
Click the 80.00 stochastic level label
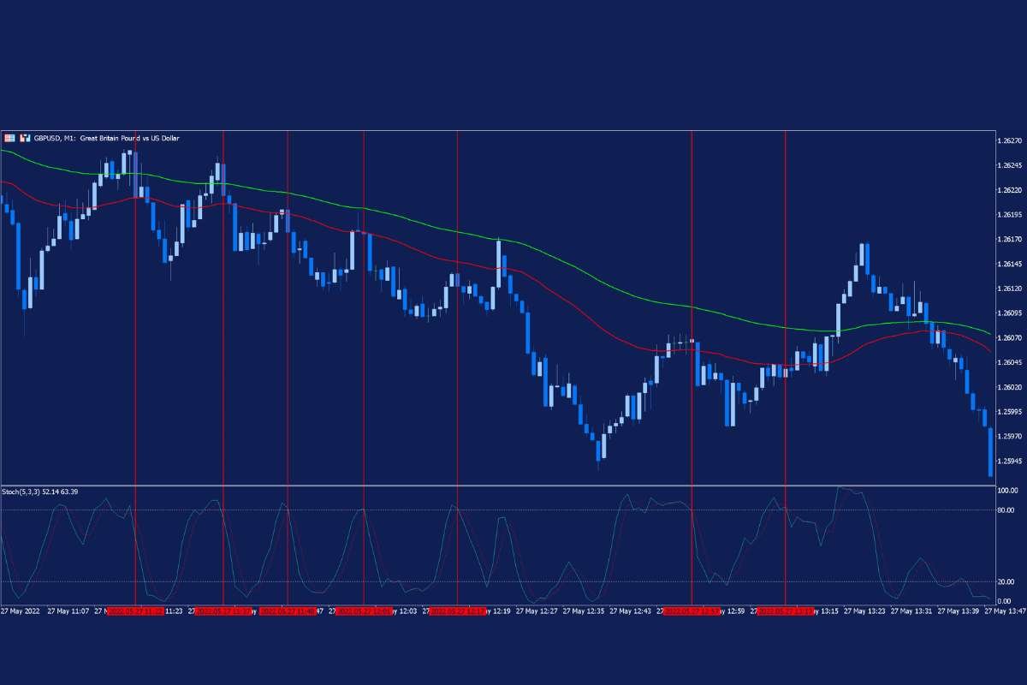pyautogui.click(x=1006, y=510)
